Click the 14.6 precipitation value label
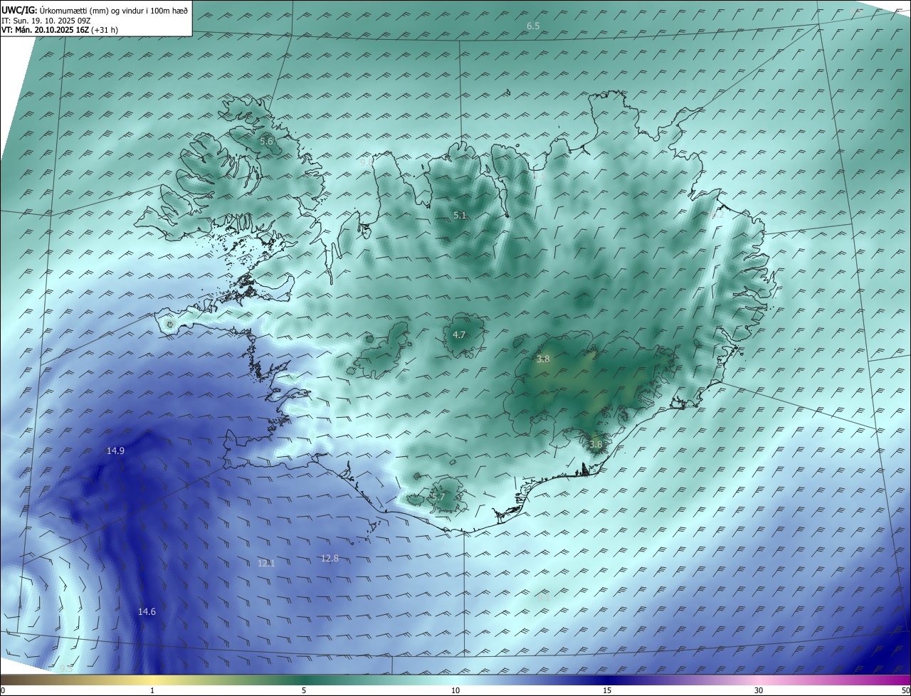This screenshot has height=696, width=911. pos(147,611)
